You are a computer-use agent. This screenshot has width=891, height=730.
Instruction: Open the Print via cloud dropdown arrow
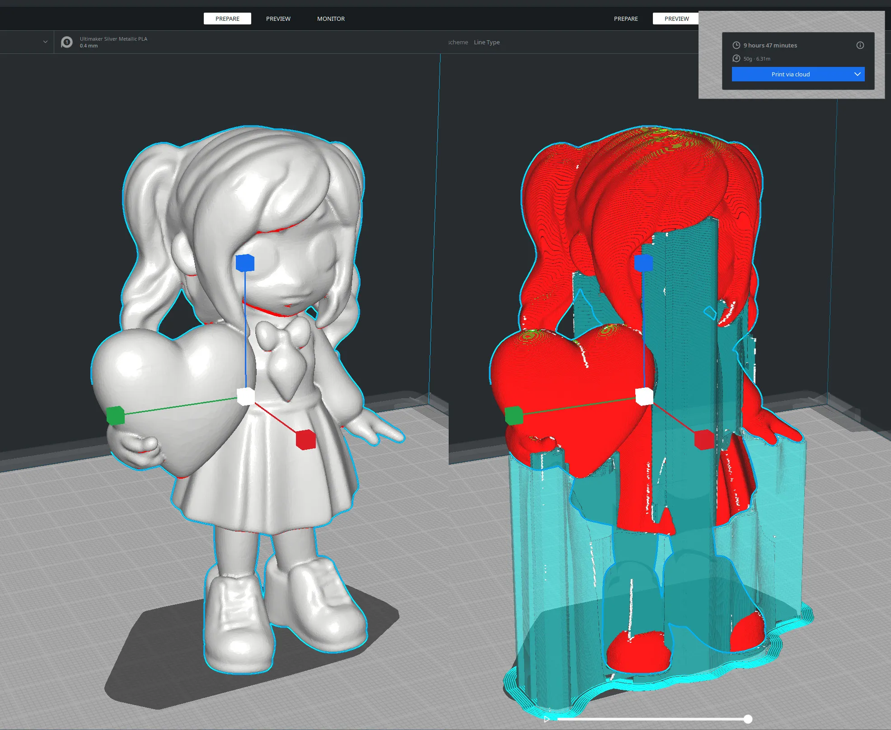[x=857, y=74]
